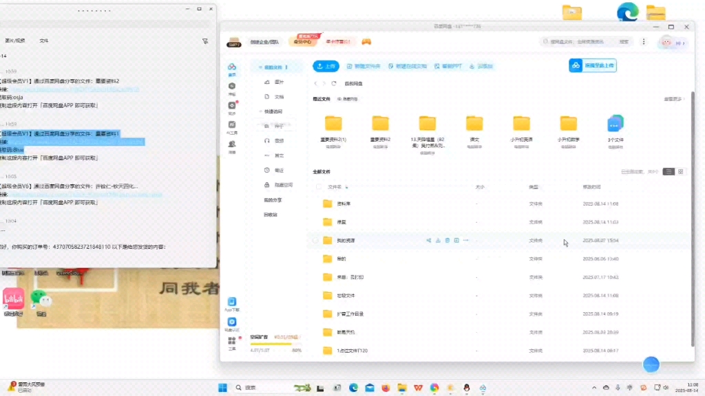Open the folder modified 2025.08.14 11:03
The width and height of the screenshot is (705, 396).
tap(498, 222)
